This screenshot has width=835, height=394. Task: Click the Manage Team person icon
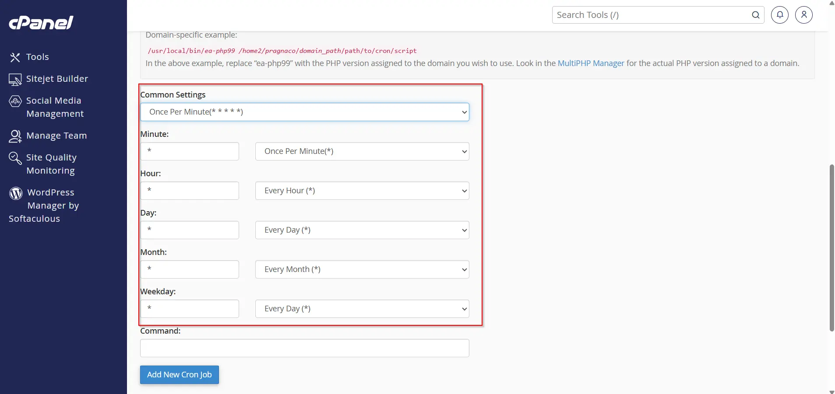pyautogui.click(x=15, y=136)
